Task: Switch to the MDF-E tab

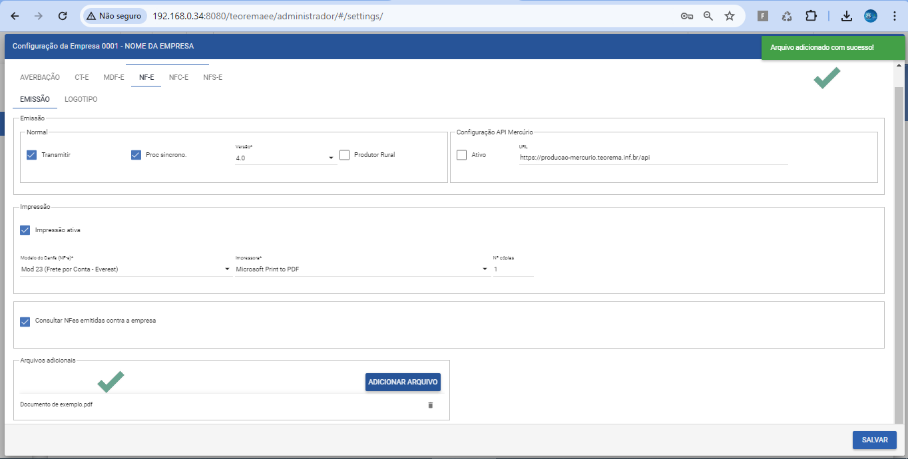Action: pos(114,77)
